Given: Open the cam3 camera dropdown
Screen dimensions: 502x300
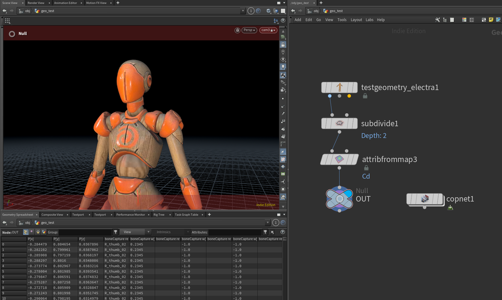Looking at the screenshot, I should [x=267, y=30].
